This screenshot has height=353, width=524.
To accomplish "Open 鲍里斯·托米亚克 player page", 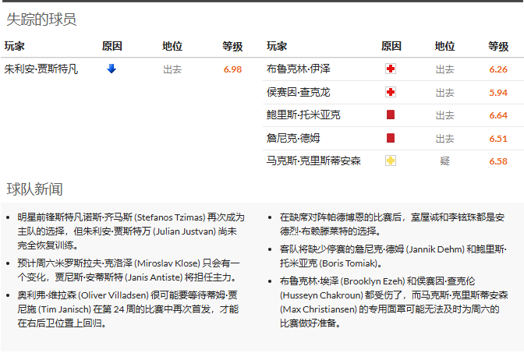I will [303, 115].
